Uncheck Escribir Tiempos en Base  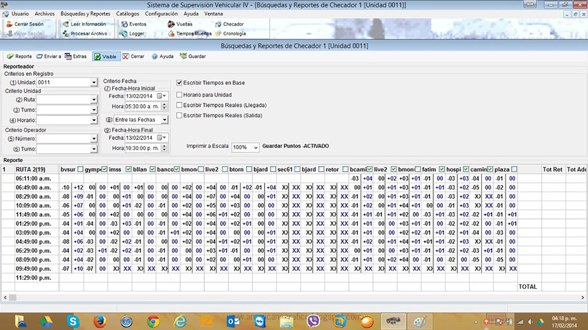click(180, 83)
